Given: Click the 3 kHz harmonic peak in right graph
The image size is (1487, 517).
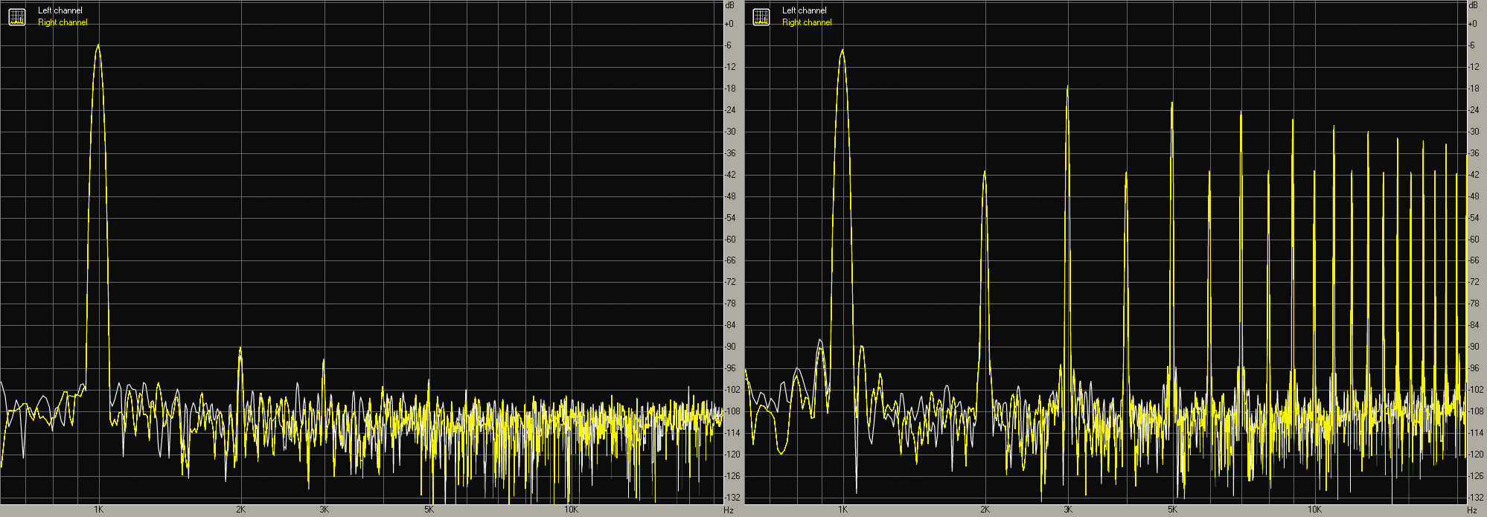Looking at the screenshot, I should click(x=1068, y=88).
